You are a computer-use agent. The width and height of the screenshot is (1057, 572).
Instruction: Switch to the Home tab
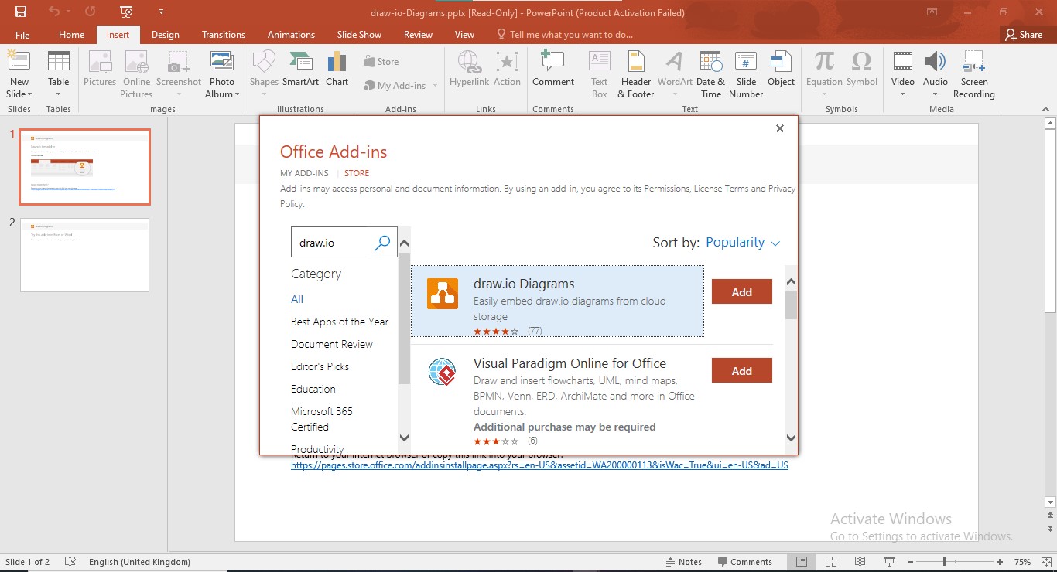coord(72,35)
